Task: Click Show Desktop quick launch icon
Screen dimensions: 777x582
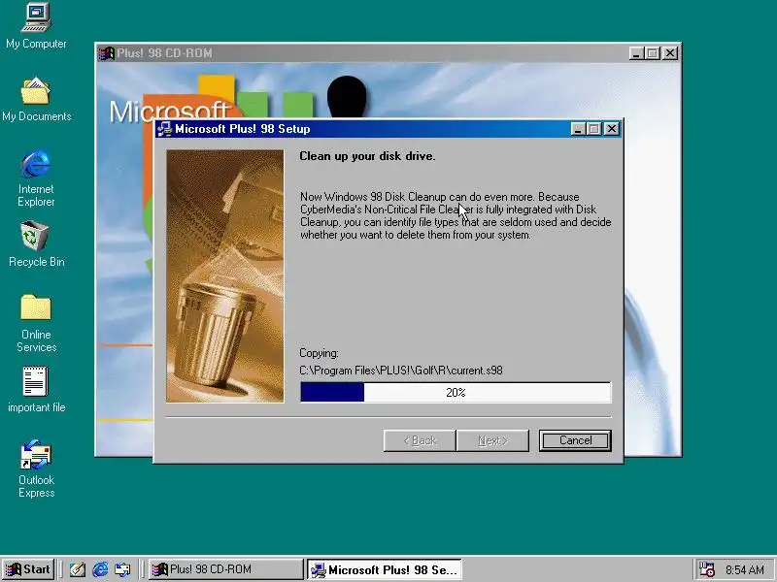Action: [x=78, y=569]
